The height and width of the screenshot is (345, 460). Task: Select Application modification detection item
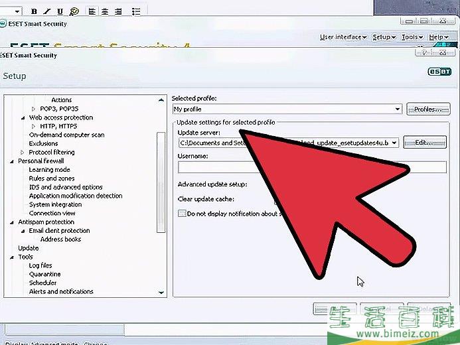pyautogui.click(x=76, y=196)
